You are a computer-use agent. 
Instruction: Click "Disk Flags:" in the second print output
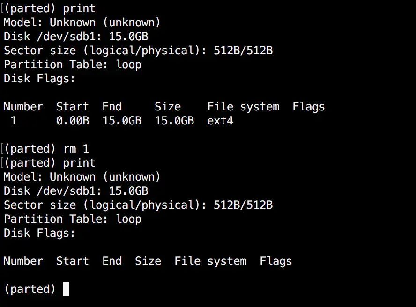39,233
